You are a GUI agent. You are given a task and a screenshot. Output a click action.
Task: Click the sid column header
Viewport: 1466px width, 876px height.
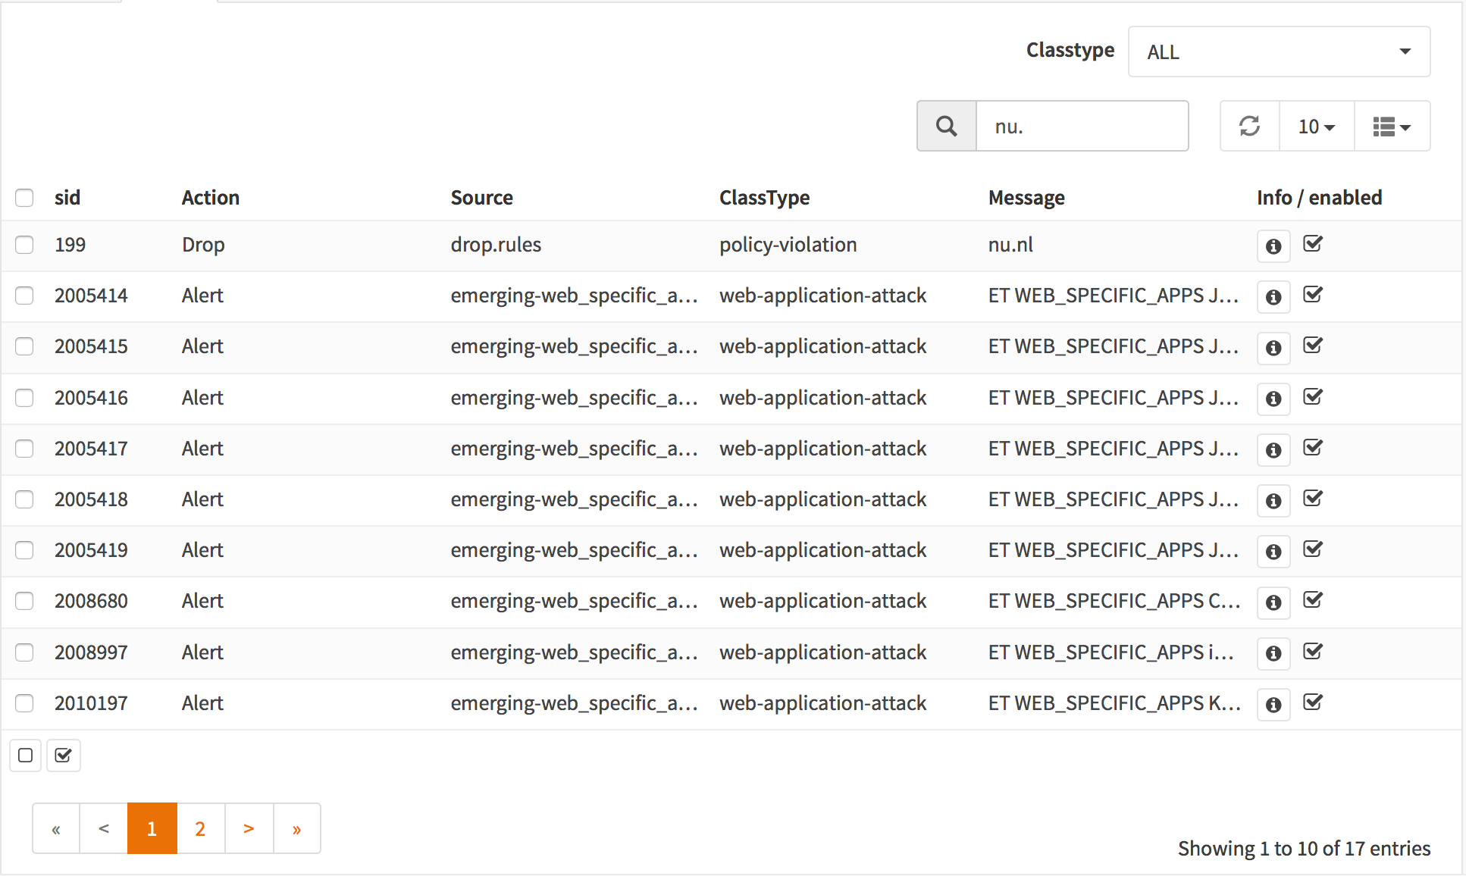(x=67, y=198)
